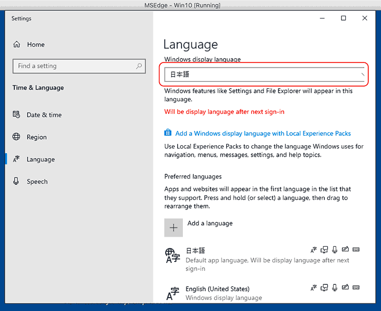This screenshot has width=381, height=311.
Task: Select Language in the sidebar
Action: click(x=40, y=160)
